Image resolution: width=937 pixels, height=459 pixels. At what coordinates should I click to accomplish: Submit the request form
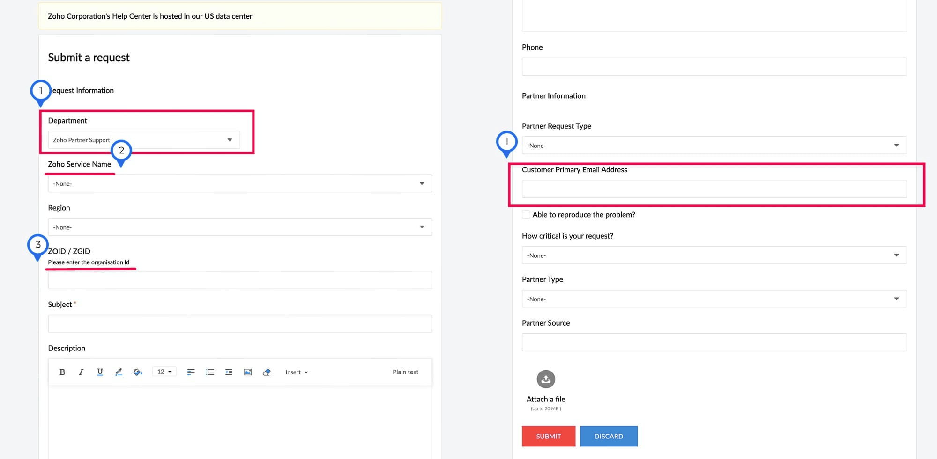(x=549, y=436)
